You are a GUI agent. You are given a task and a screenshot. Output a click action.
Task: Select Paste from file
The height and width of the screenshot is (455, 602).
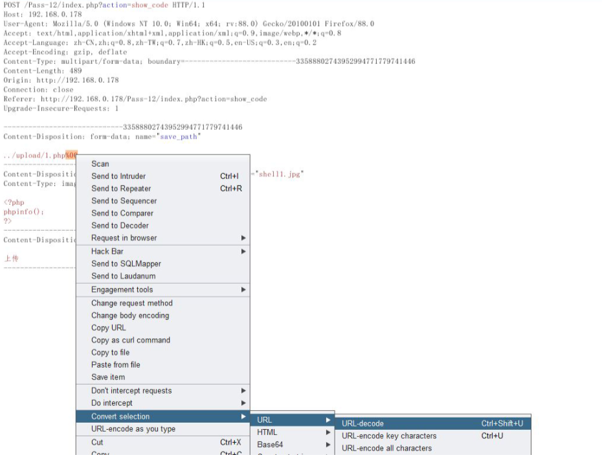pyautogui.click(x=116, y=365)
